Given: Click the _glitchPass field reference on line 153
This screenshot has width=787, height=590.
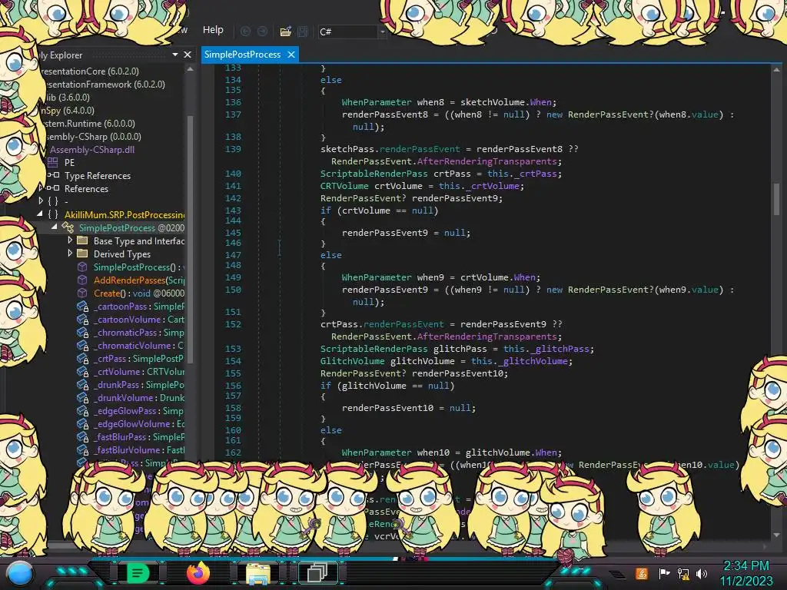Looking at the screenshot, I should [560, 349].
